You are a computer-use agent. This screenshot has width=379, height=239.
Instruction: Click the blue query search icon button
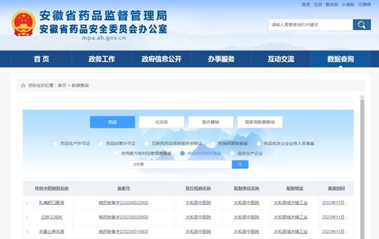(x=240, y=164)
